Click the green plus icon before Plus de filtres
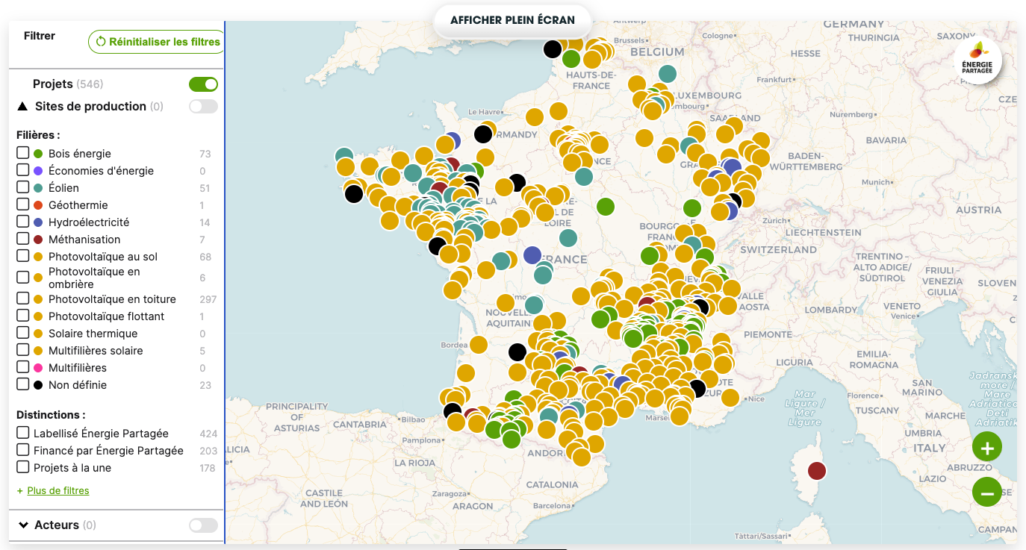Screen dimensions: 1026x550 [x=20, y=491]
